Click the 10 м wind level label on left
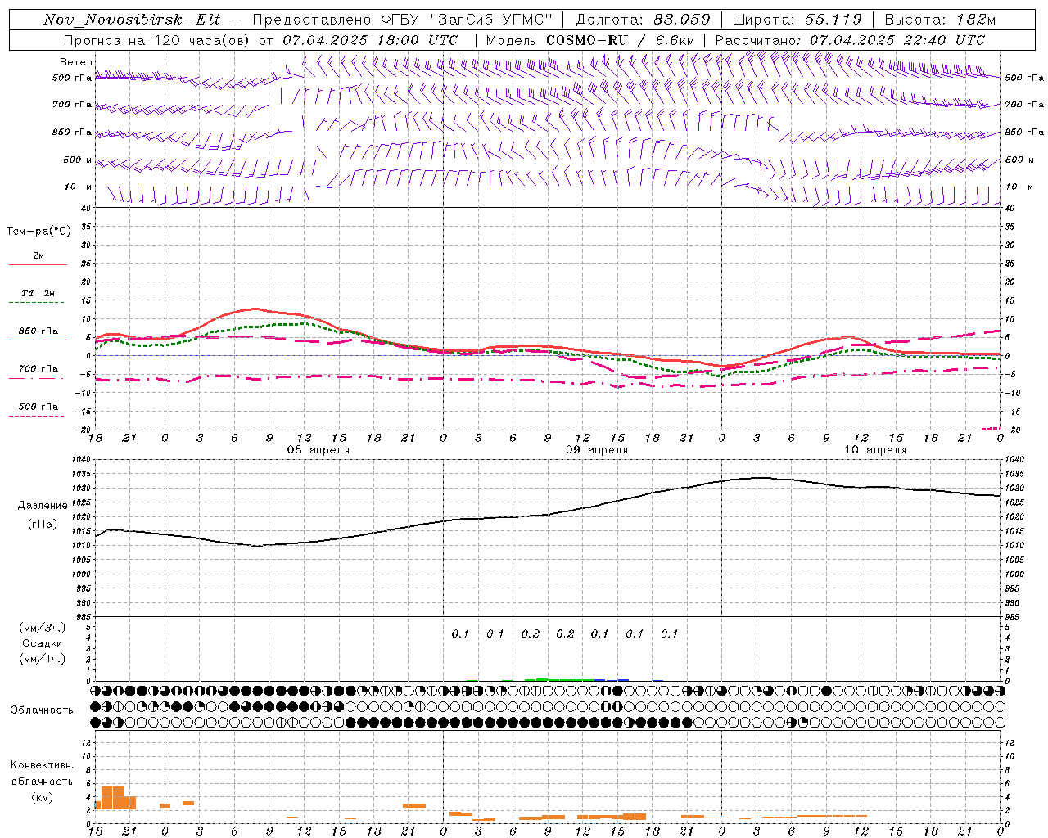The image size is (1048, 838). coord(78,187)
